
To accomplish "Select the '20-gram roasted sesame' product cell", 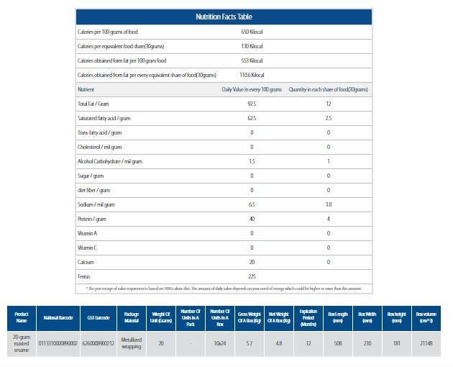I will click(21, 344).
